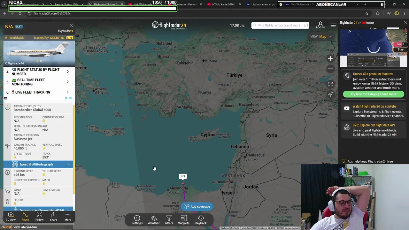The width and height of the screenshot is (409, 230).
Task: Click the True Airspeed lock icon
Action: [x=44, y=175]
